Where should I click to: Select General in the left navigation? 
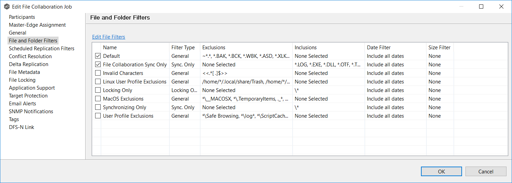tap(17, 32)
